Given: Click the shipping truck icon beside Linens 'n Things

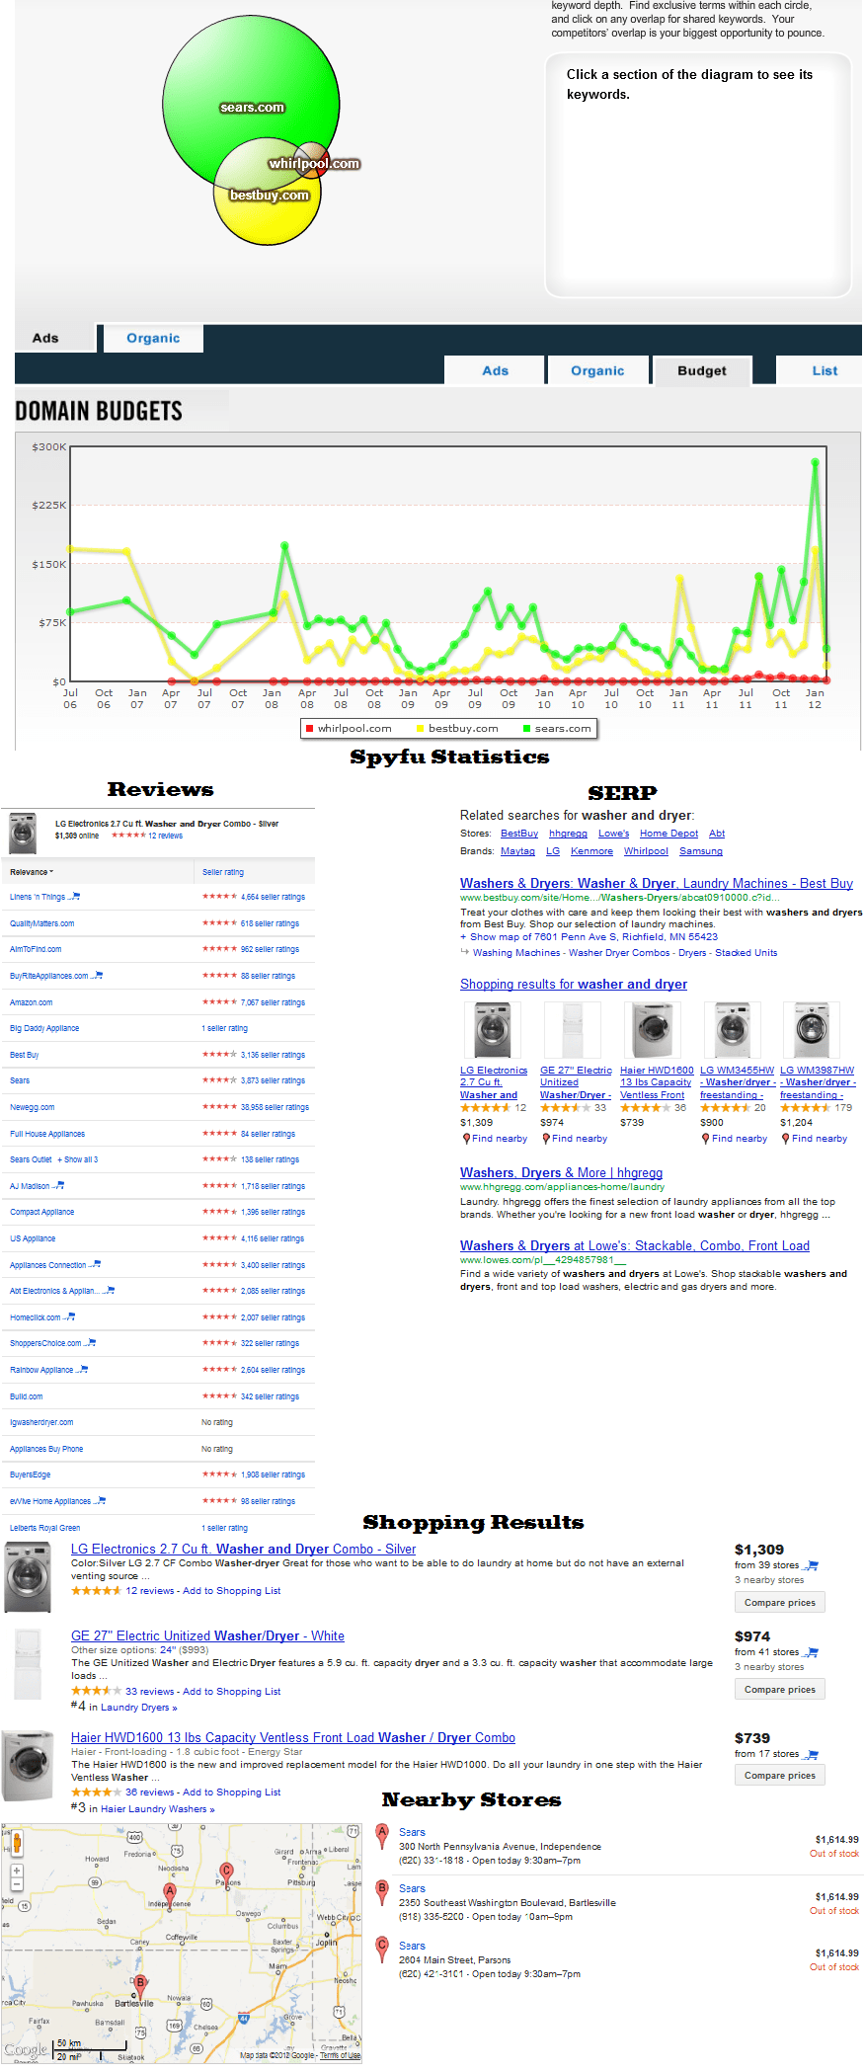Looking at the screenshot, I should (x=74, y=896).
